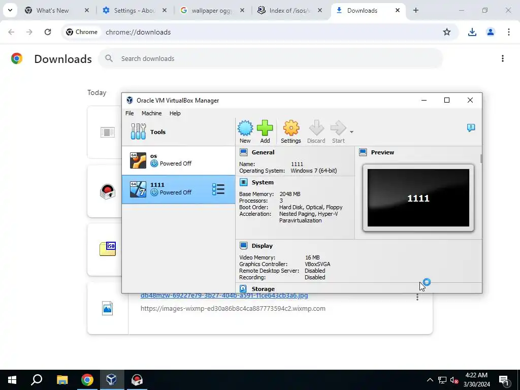Screen dimensions: 520x390
Task: Switch to the Index of /isos tab
Action: click(x=289, y=11)
